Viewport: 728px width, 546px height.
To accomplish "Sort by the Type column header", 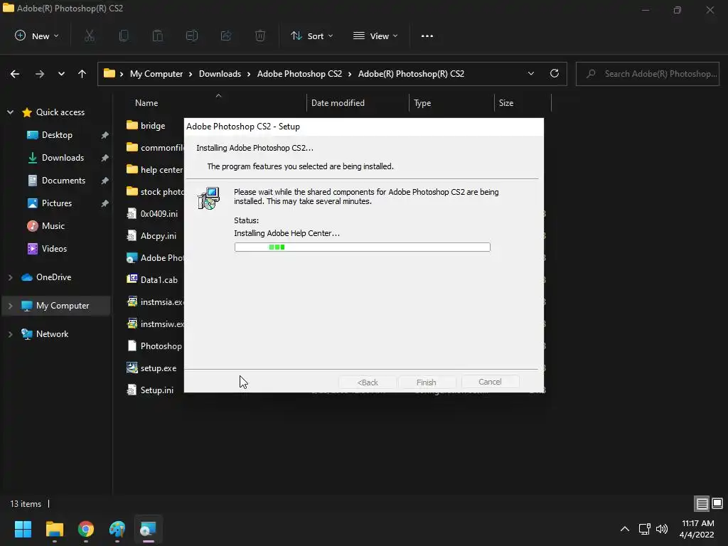I will coord(422,103).
